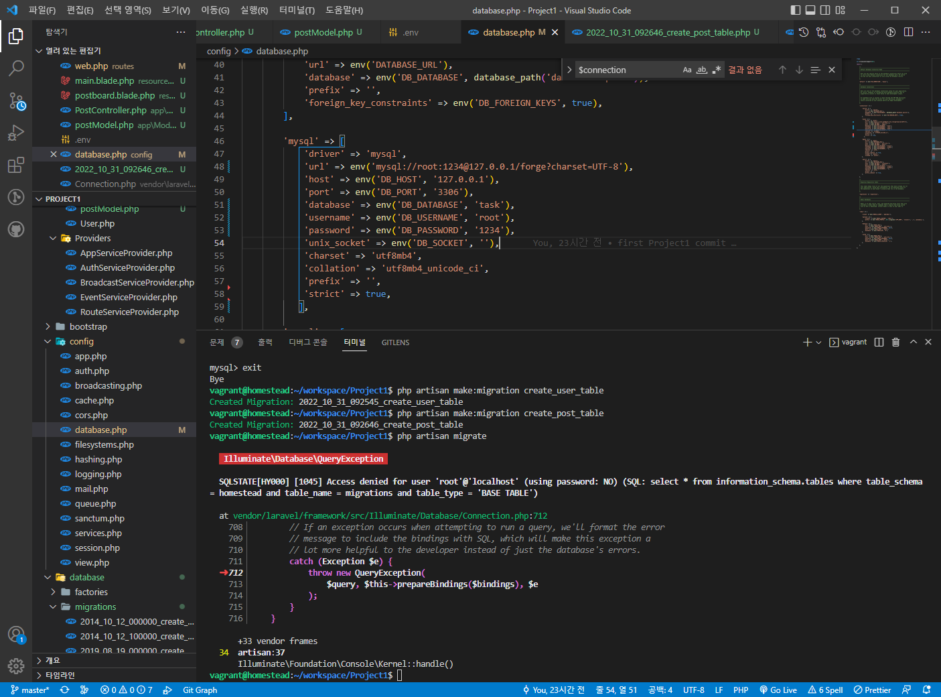941x697 pixels.
Task: Expand the bootstrap folder
Action: [x=48, y=327]
